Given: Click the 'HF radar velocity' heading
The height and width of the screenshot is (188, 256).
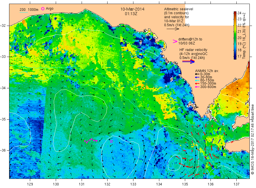Looking at the screenshot, I should click(193, 50).
